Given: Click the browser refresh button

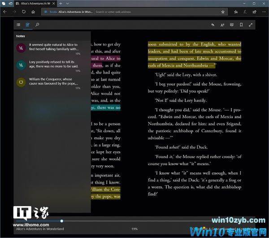Looking at the screenshot, I should click(23, 12).
